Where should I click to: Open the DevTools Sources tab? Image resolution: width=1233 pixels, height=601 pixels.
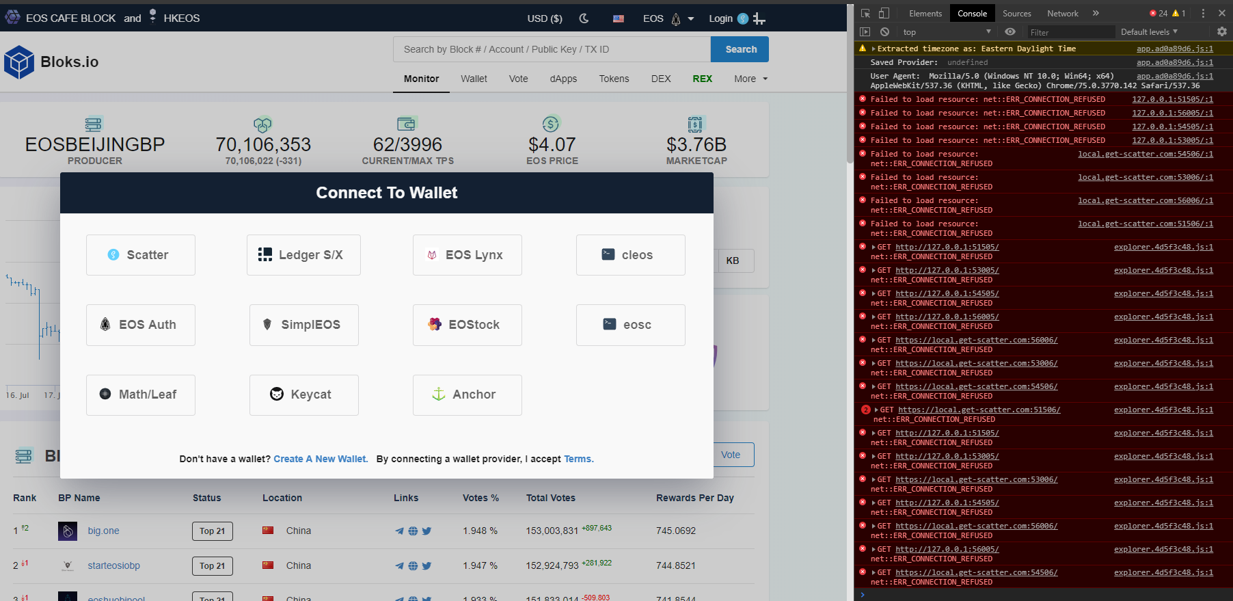[1017, 14]
